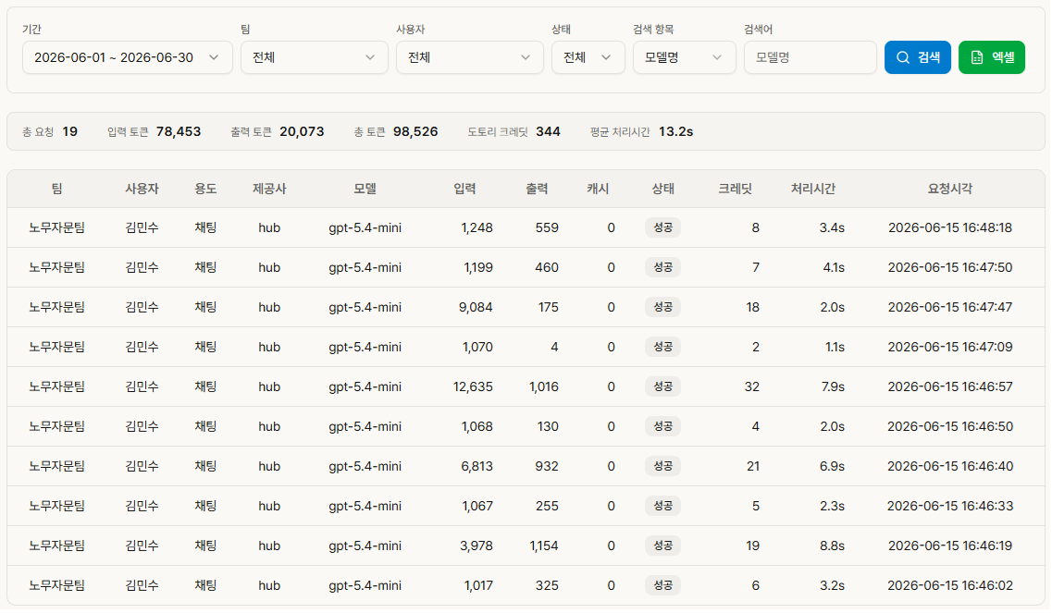Click the magnifier icon in 검색 button
1052x613 pixels.
tap(903, 57)
